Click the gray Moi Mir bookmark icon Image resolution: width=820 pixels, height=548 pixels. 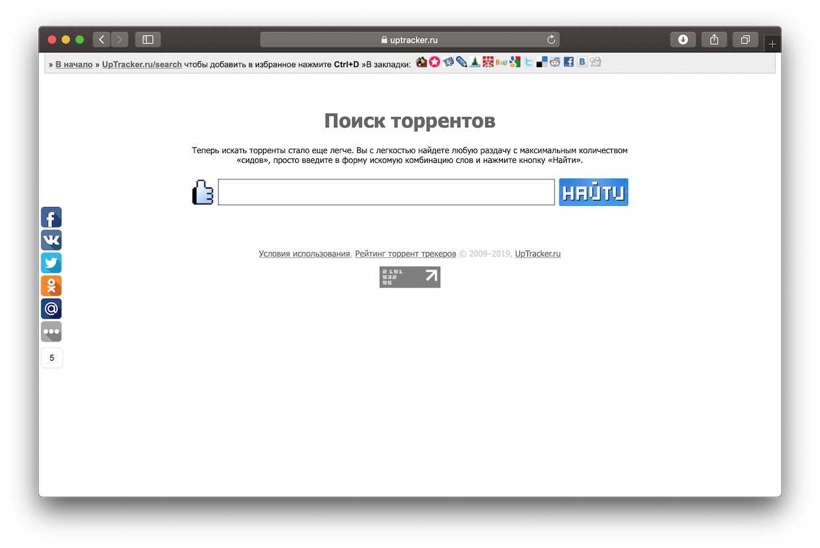pos(595,62)
